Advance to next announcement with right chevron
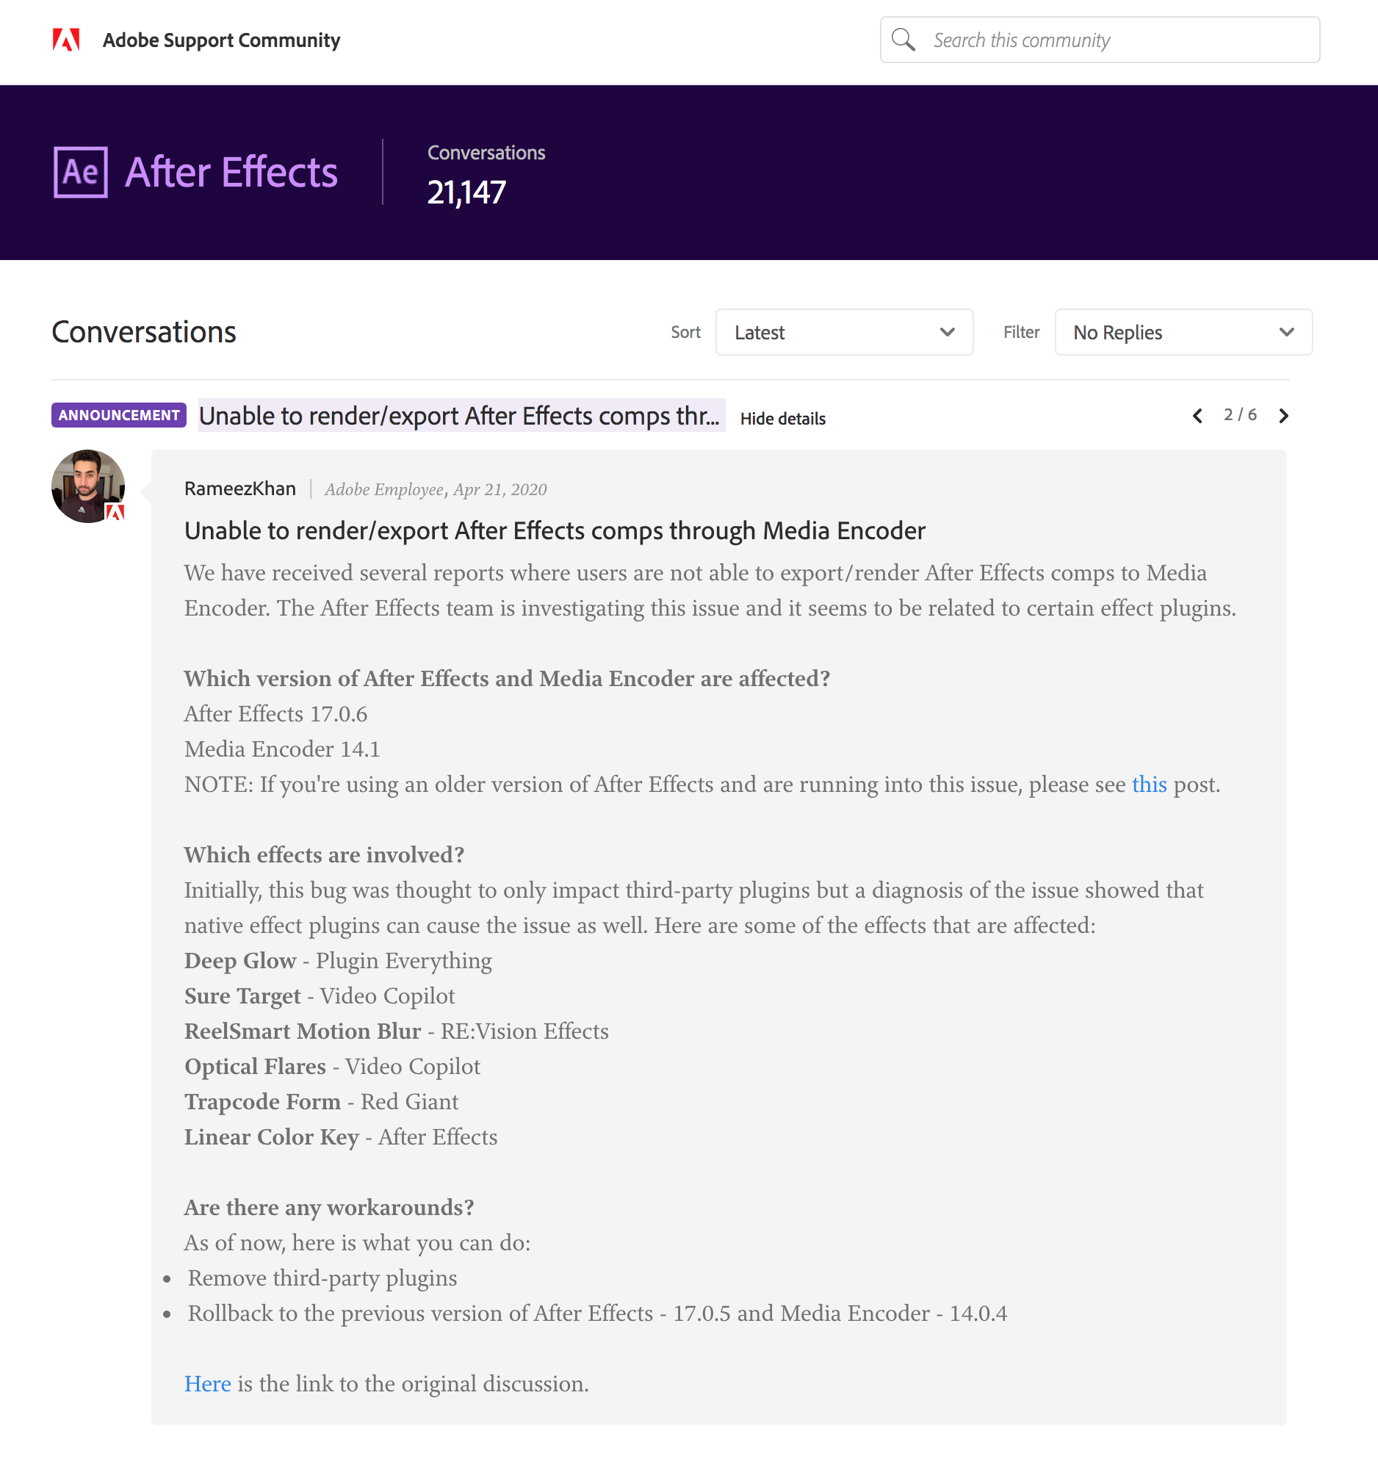 pos(1283,416)
